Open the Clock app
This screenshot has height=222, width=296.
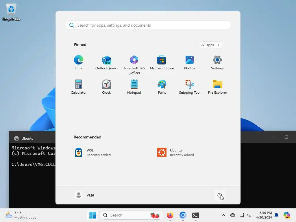point(106,87)
